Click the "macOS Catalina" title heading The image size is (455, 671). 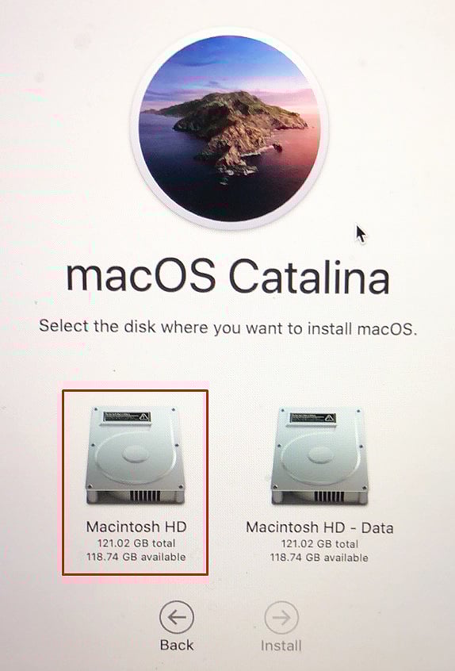coord(227,278)
